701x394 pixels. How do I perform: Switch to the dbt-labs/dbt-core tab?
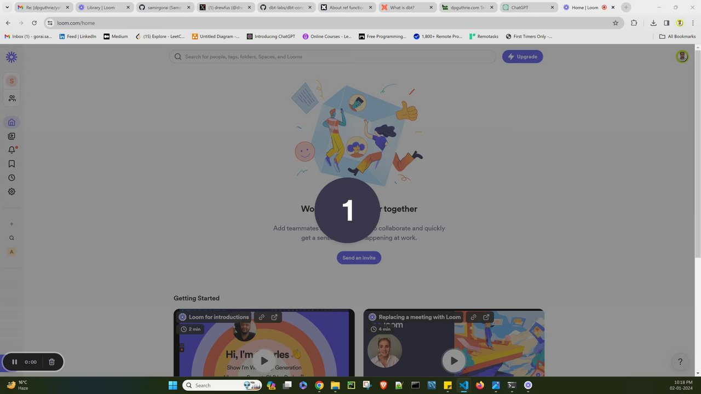(286, 8)
